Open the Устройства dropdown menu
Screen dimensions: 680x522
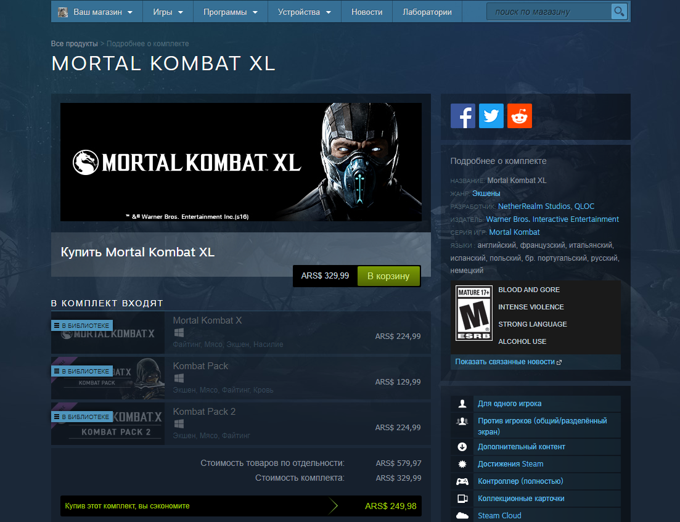(x=305, y=12)
